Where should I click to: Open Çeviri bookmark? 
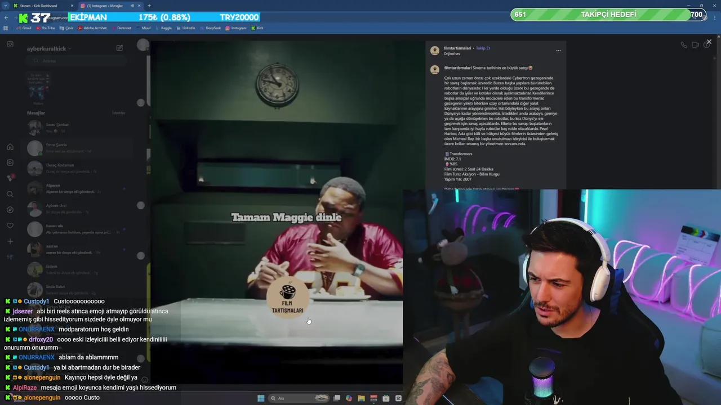pos(66,28)
